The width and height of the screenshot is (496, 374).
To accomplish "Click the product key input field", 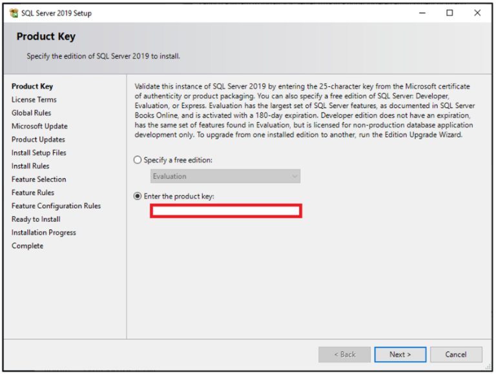I will (226, 211).
